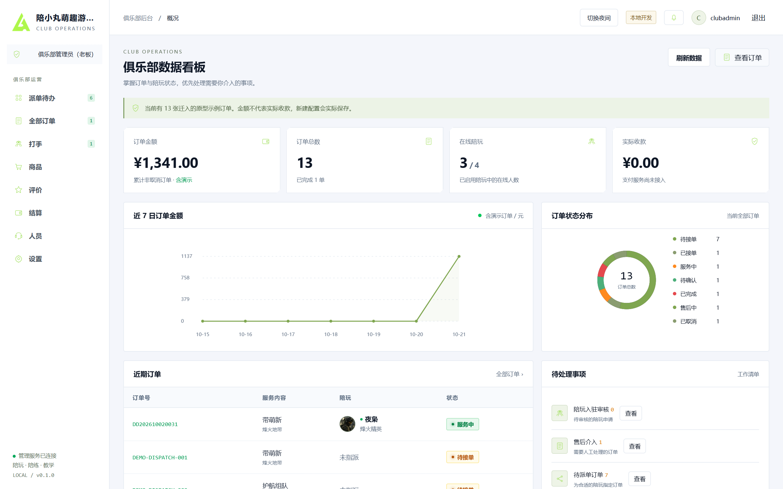Click the people icon on 在线陪玩 card
This screenshot has width=783, height=489.
591,141
